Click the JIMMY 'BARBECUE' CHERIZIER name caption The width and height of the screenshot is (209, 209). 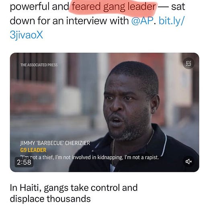point(55,143)
